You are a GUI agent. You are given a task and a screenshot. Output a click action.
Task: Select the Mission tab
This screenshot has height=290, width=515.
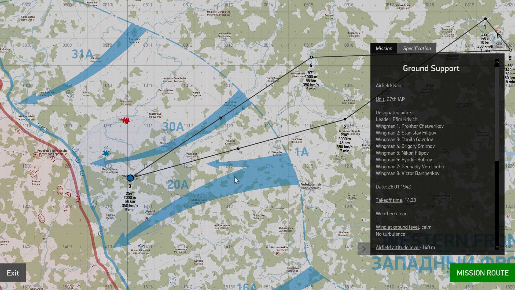tap(384, 48)
